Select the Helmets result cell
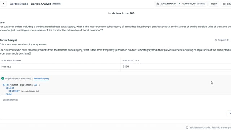This screenshot has height=130, width=231. [60, 66]
